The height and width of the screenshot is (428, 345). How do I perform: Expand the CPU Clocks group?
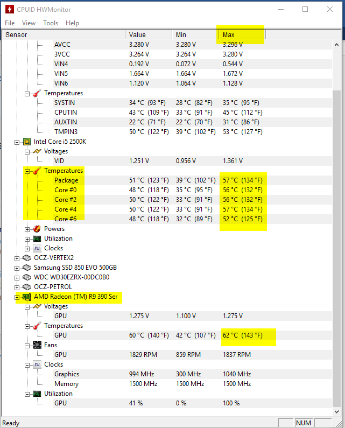pyautogui.click(x=27, y=249)
